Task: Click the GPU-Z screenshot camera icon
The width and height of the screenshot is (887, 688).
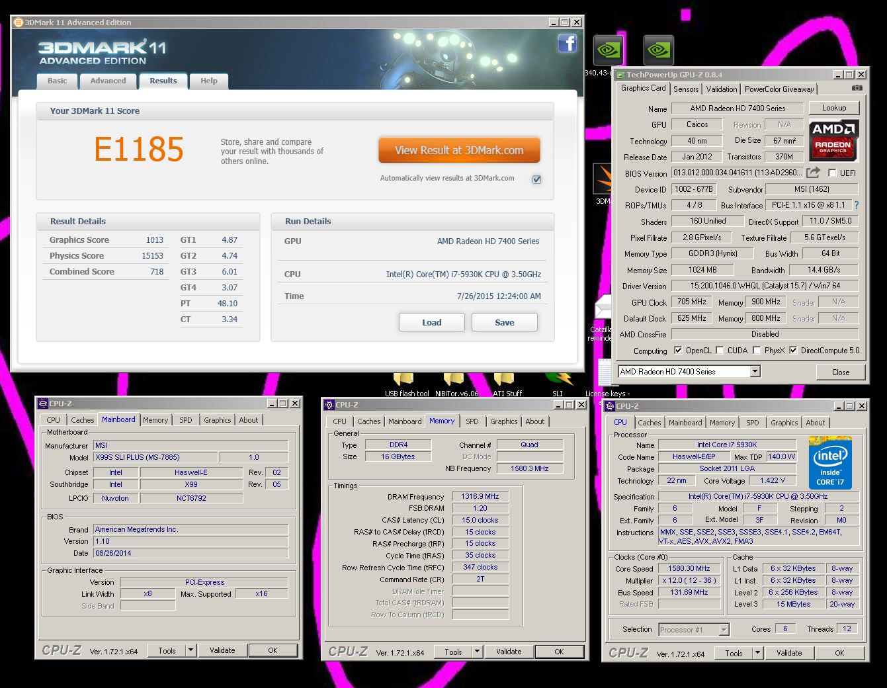Action: (x=857, y=88)
